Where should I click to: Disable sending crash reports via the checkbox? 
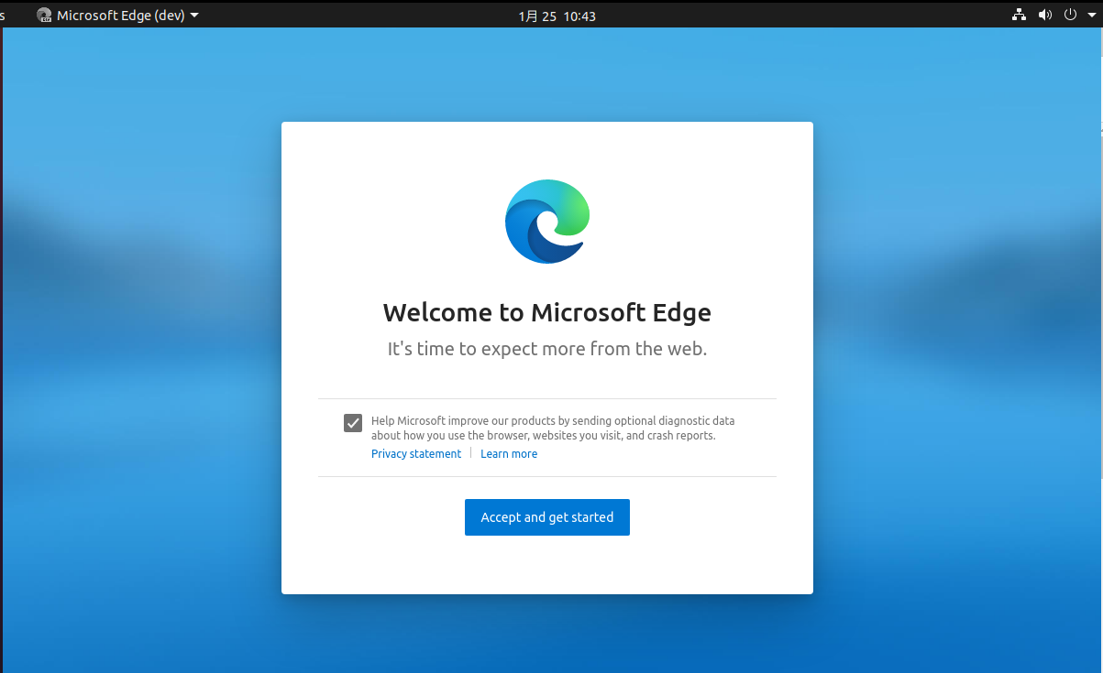tap(353, 423)
